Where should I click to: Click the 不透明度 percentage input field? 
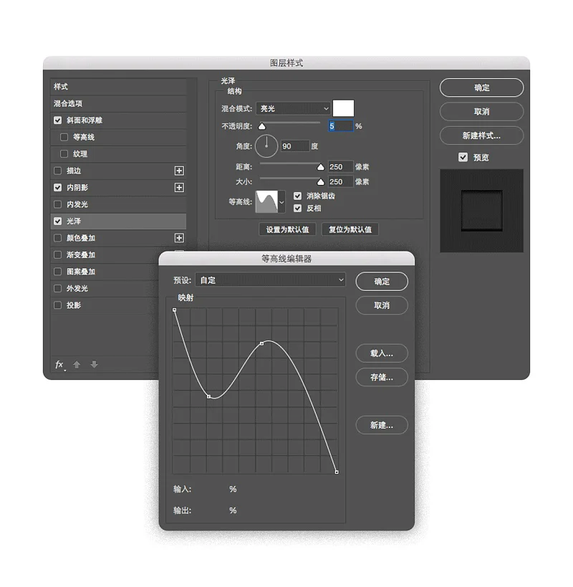coord(340,126)
